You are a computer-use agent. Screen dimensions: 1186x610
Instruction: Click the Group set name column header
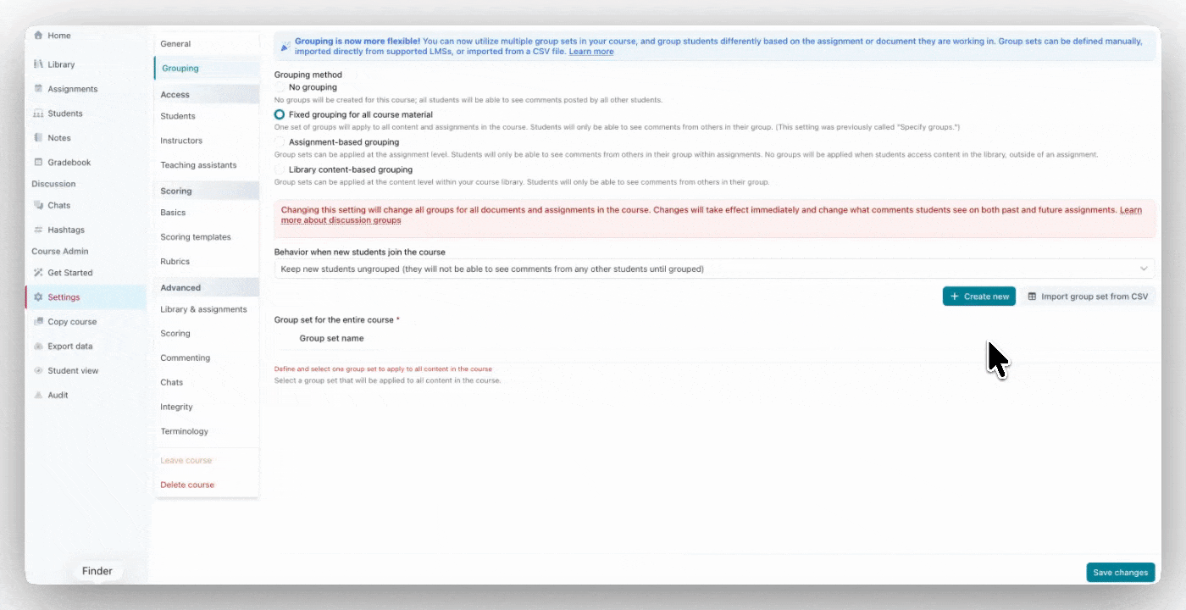pyautogui.click(x=331, y=338)
